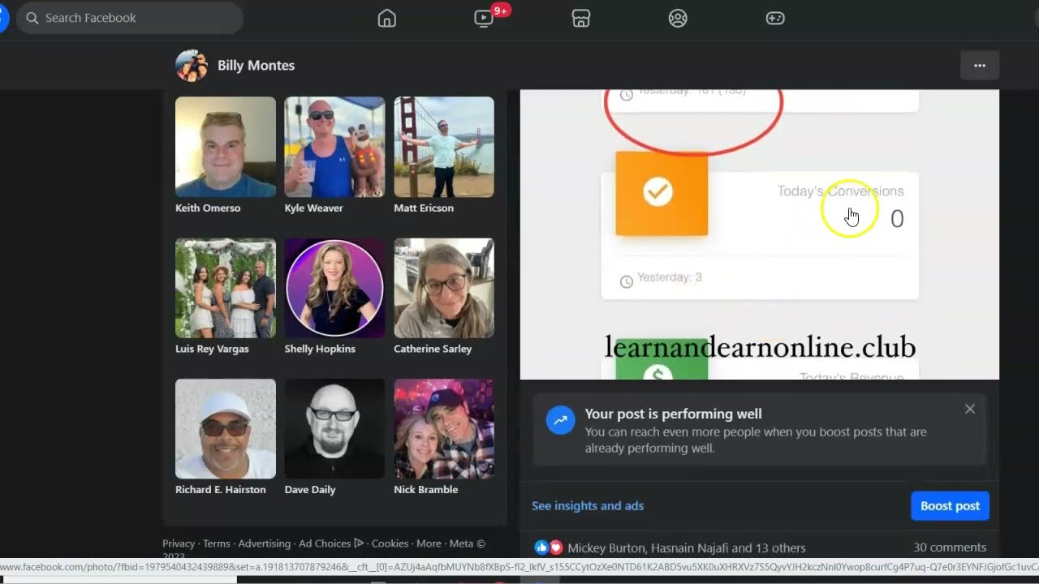Click the Nick Bramble name link
Viewport: 1039px width, 584px height.
point(426,490)
